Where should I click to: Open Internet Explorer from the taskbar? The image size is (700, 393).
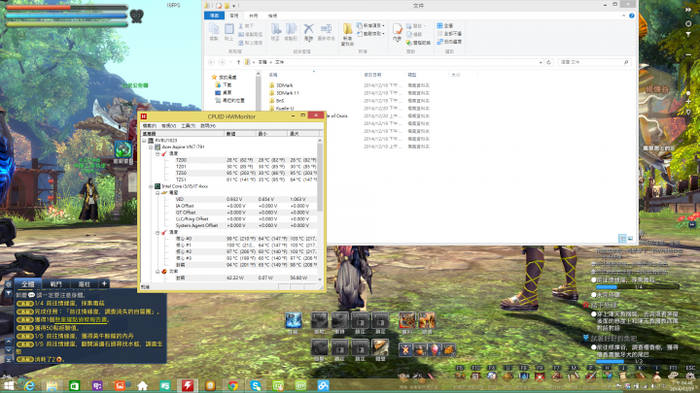click(29, 385)
